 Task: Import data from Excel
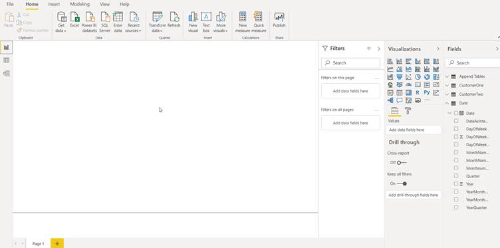coord(74,20)
